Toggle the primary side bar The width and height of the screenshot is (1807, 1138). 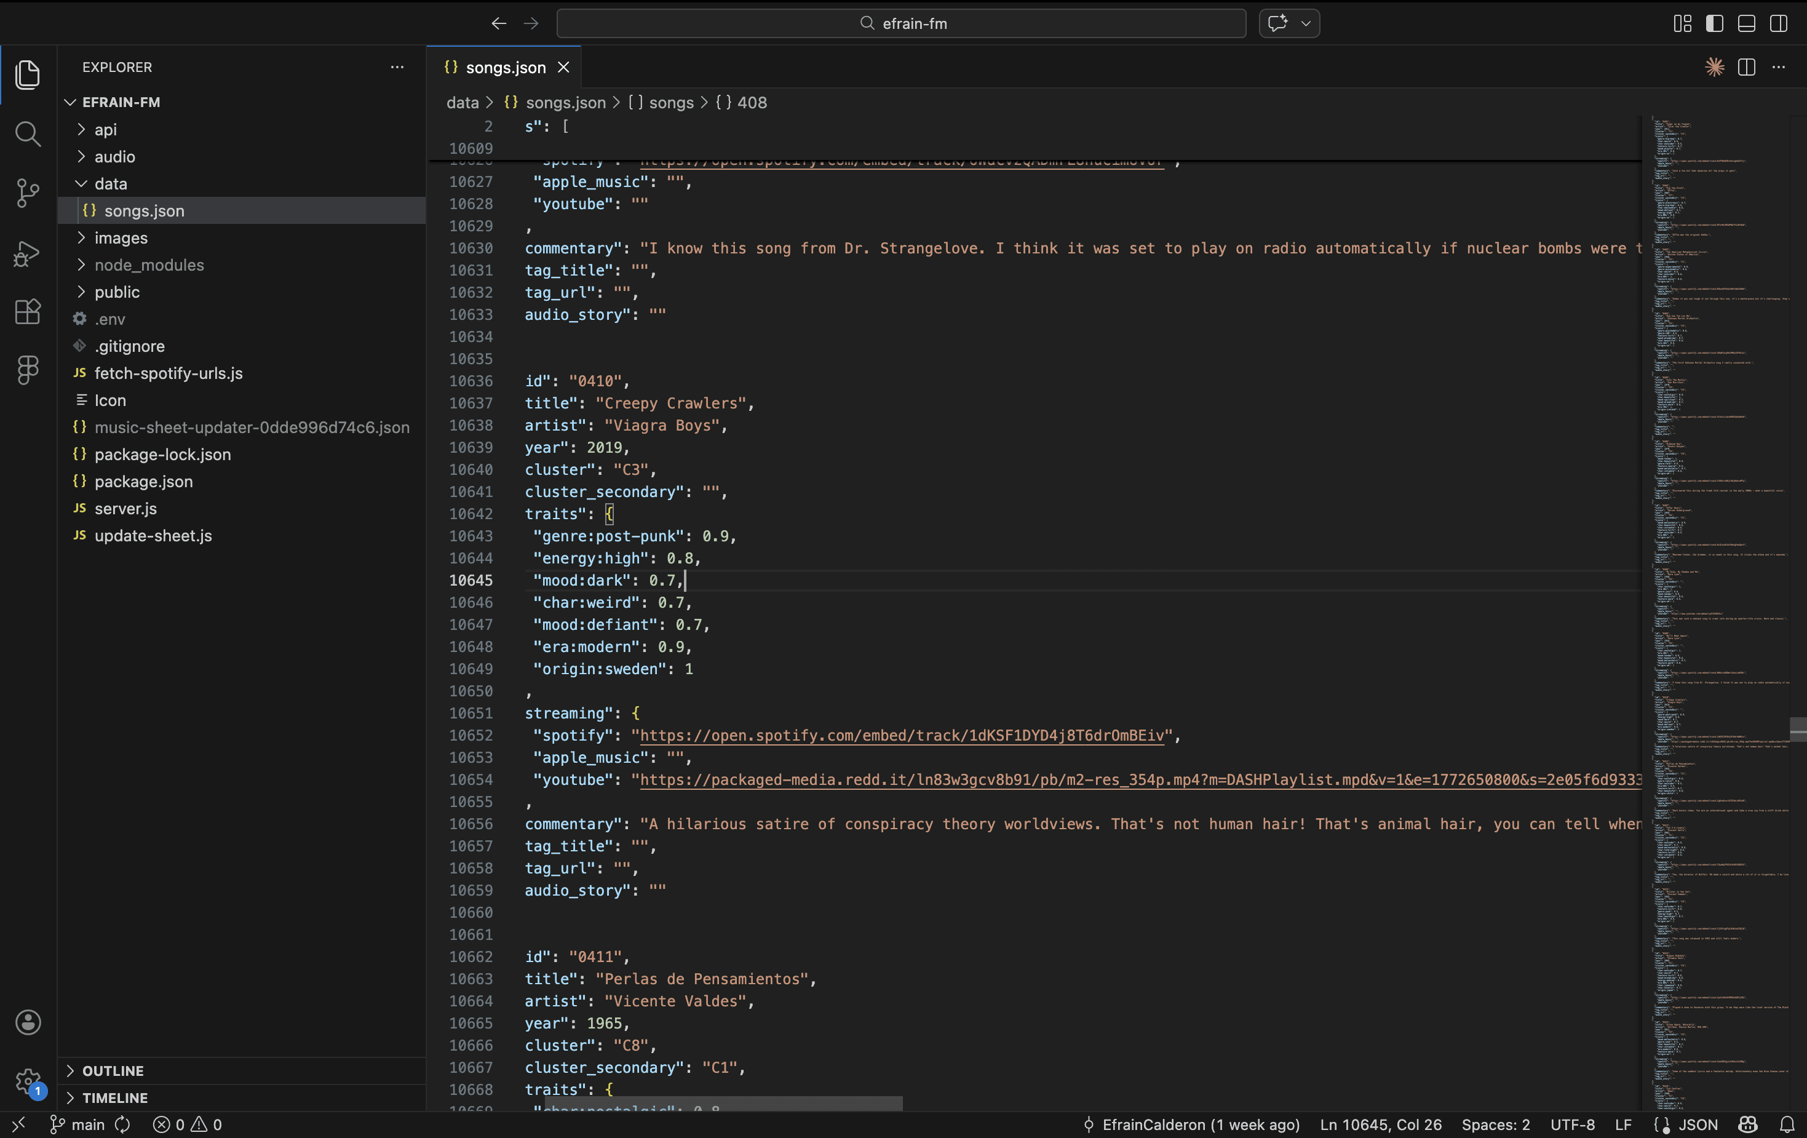pos(1714,23)
